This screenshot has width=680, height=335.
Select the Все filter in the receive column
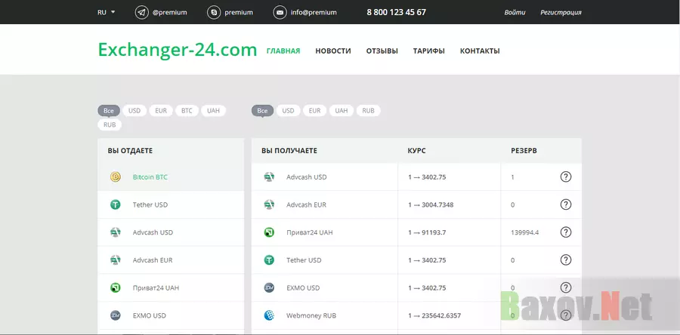[x=262, y=111]
